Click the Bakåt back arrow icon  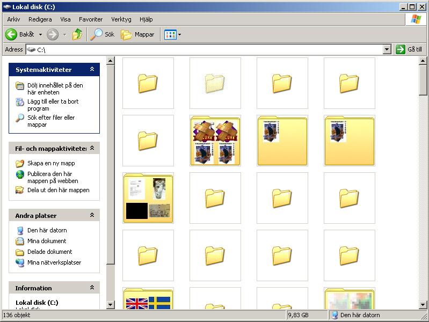11,34
